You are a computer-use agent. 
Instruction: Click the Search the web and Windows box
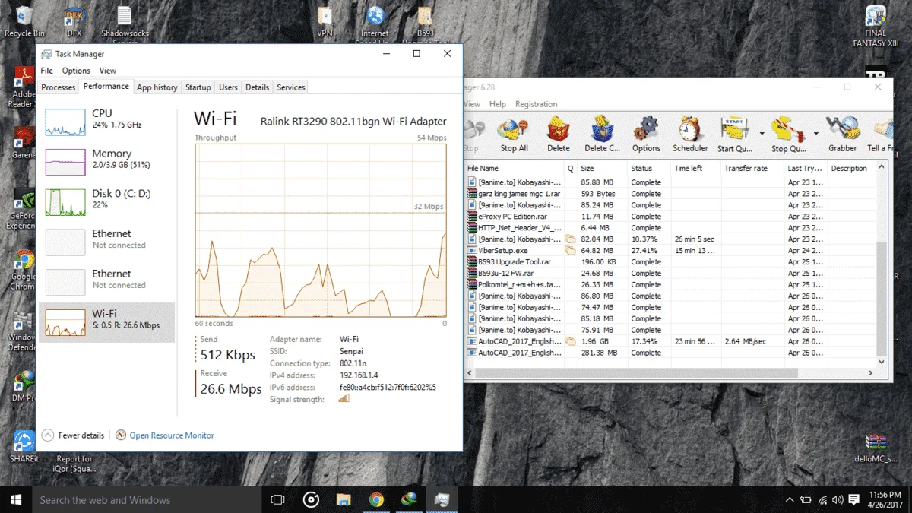point(146,499)
